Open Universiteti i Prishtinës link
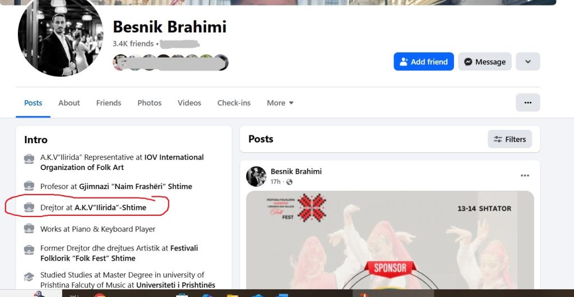Viewport: 574px width, 297px height. 175,285
